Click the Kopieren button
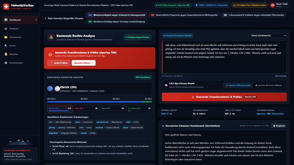 279,126
